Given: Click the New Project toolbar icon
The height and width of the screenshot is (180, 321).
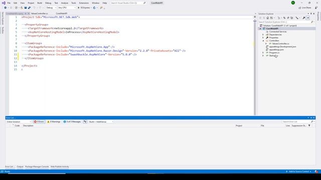Looking at the screenshot, I should (16, 7).
